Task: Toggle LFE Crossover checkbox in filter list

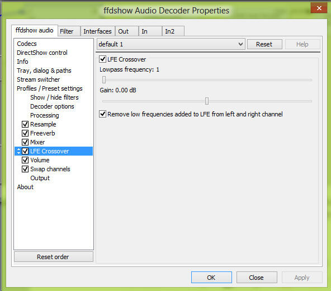Action: 25,151
